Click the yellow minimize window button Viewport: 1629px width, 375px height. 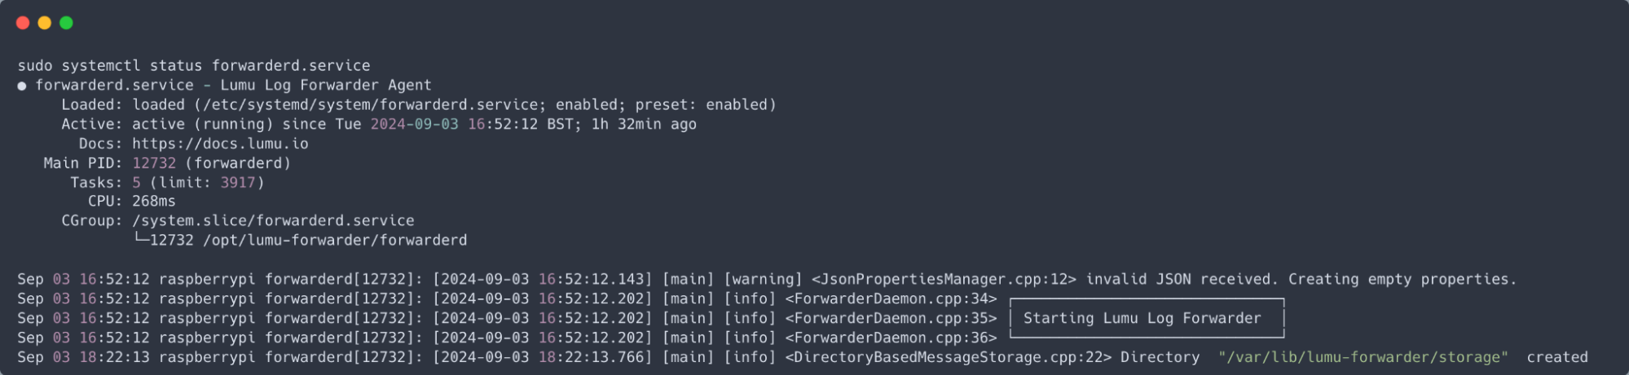coord(45,23)
